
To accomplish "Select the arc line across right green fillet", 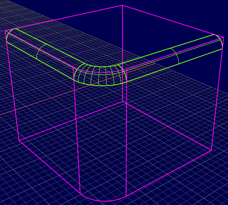I will pyautogui.click(x=176, y=55).
